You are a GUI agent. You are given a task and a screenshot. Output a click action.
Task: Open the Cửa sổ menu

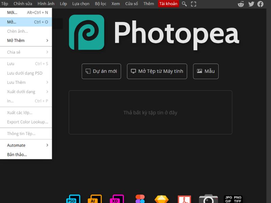click(x=131, y=4)
